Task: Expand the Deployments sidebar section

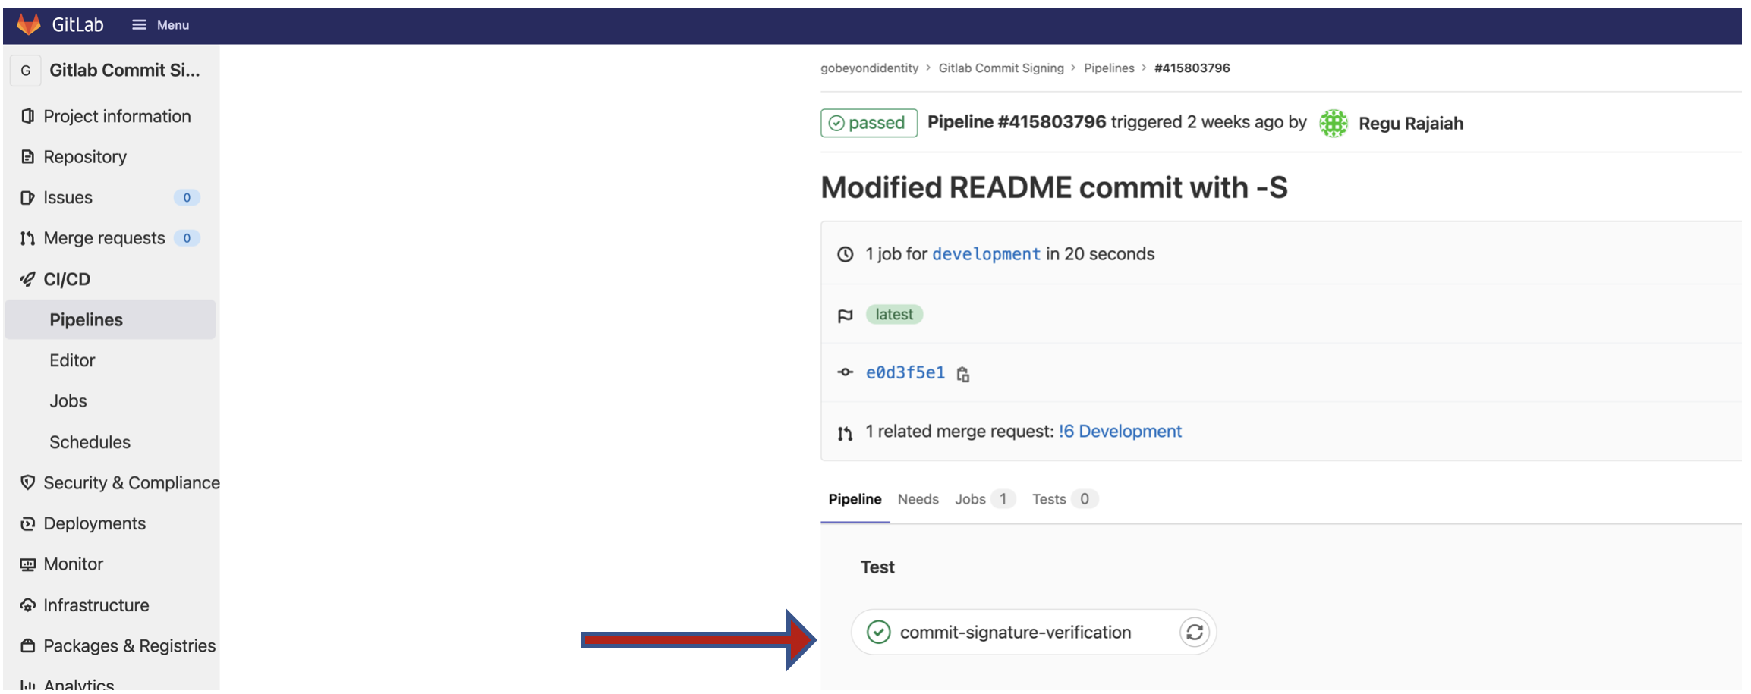Action: pos(94,523)
